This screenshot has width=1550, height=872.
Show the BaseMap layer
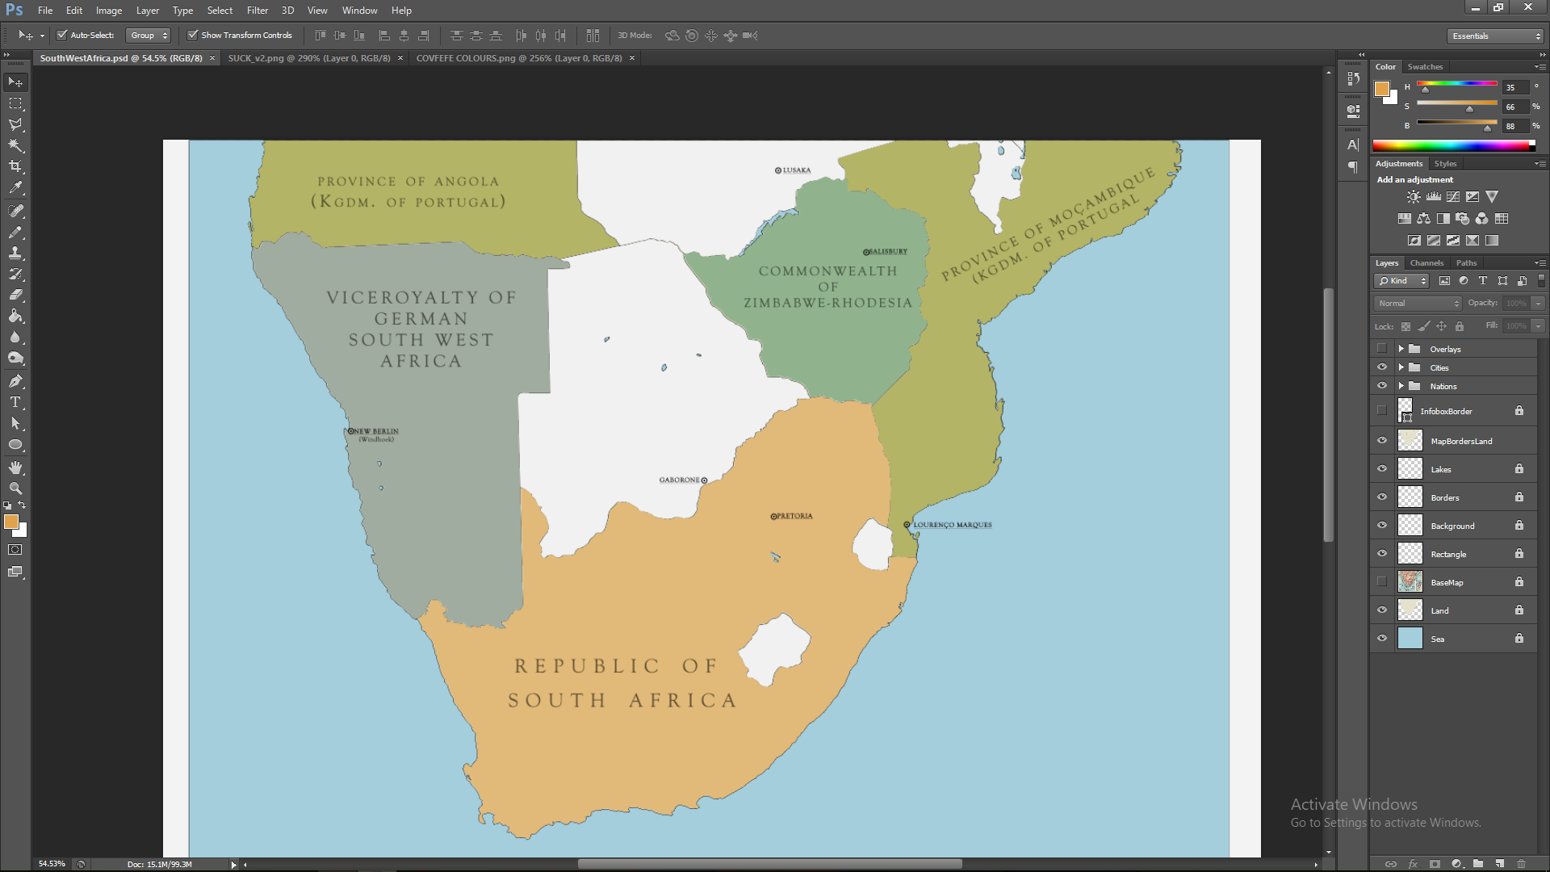click(x=1381, y=582)
